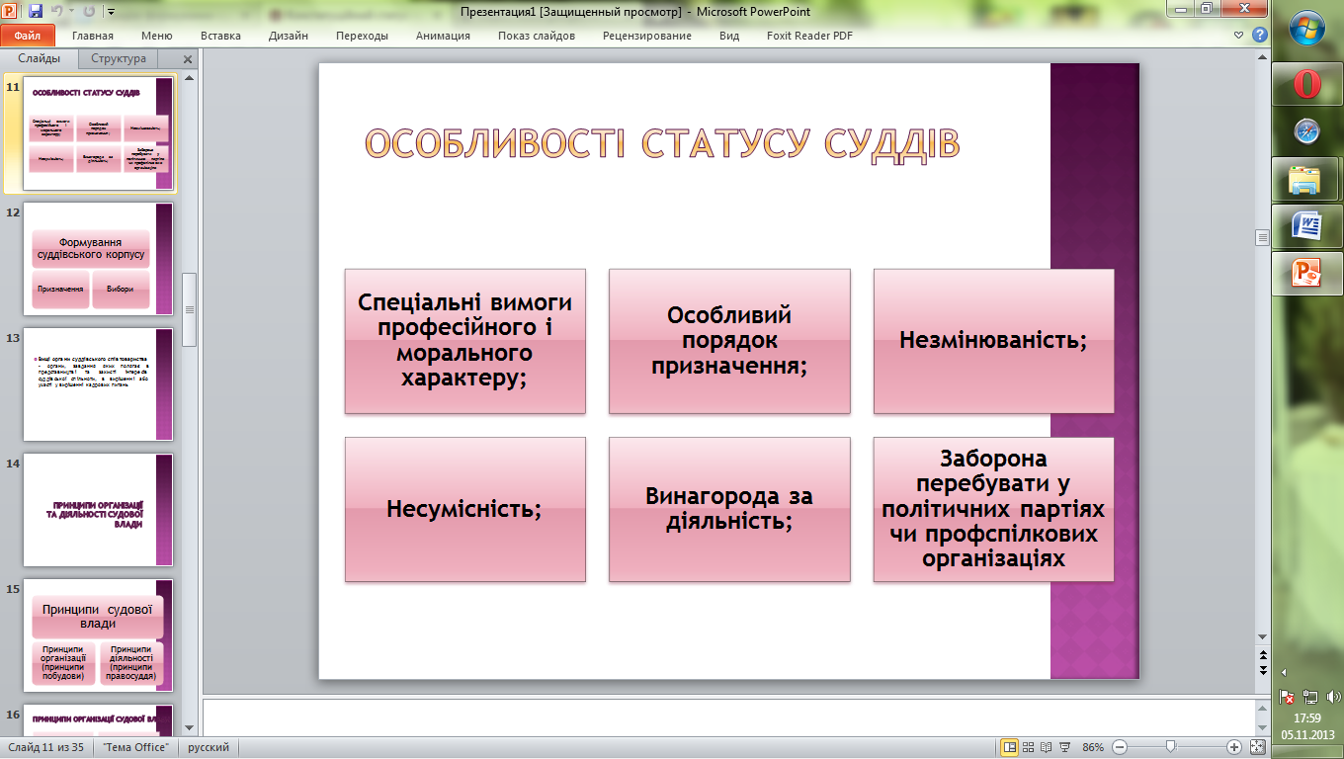Click the Тема Office status bar entry
The width and height of the screenshot is (1344, 759).
pos(137,747)
